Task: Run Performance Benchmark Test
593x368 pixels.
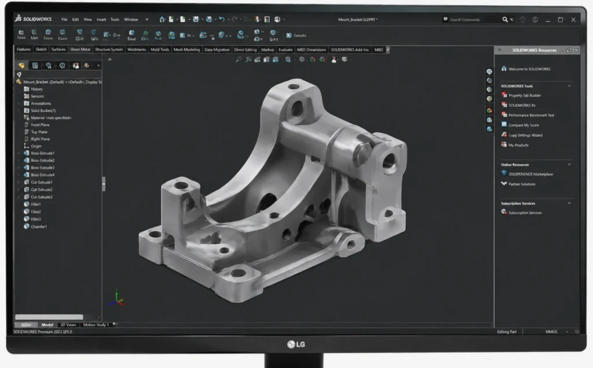Action: (532, 115)
